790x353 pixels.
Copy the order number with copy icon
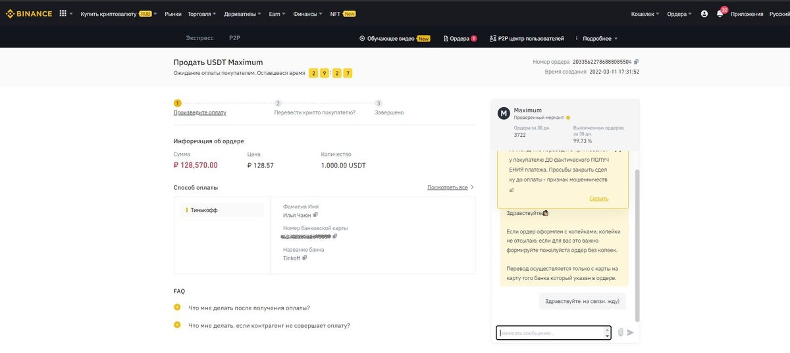(x=636, y=62)
